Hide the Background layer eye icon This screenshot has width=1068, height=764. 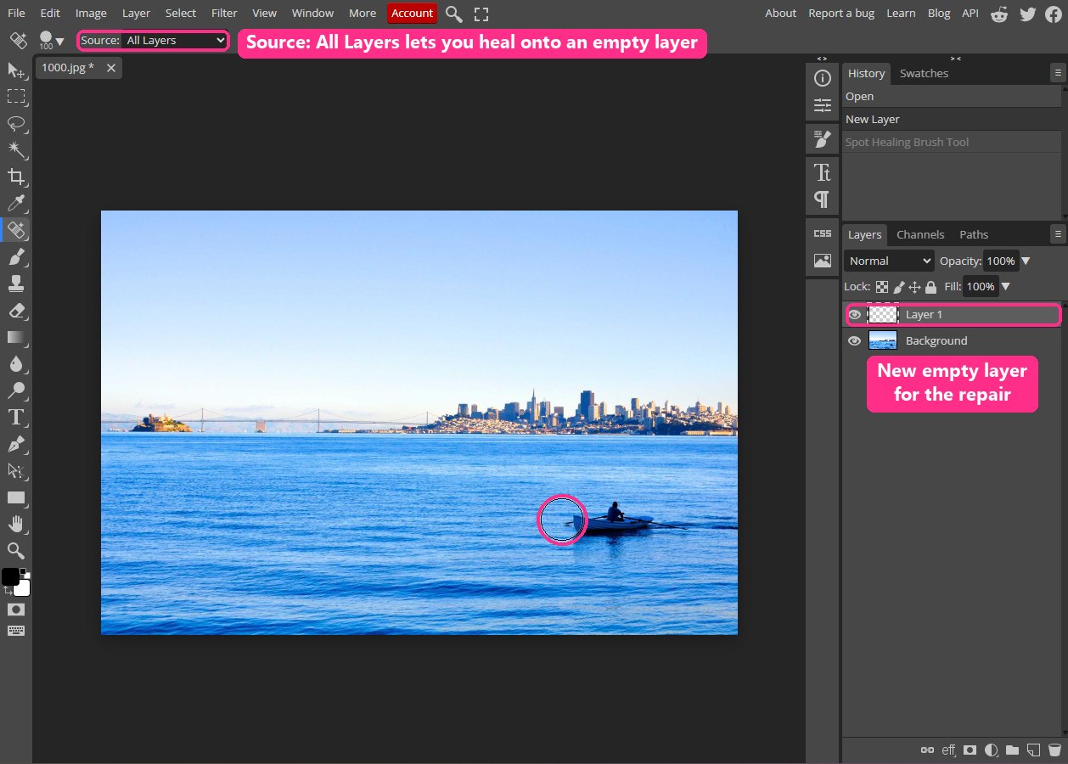pyautogui.click(x=855, y=341)
